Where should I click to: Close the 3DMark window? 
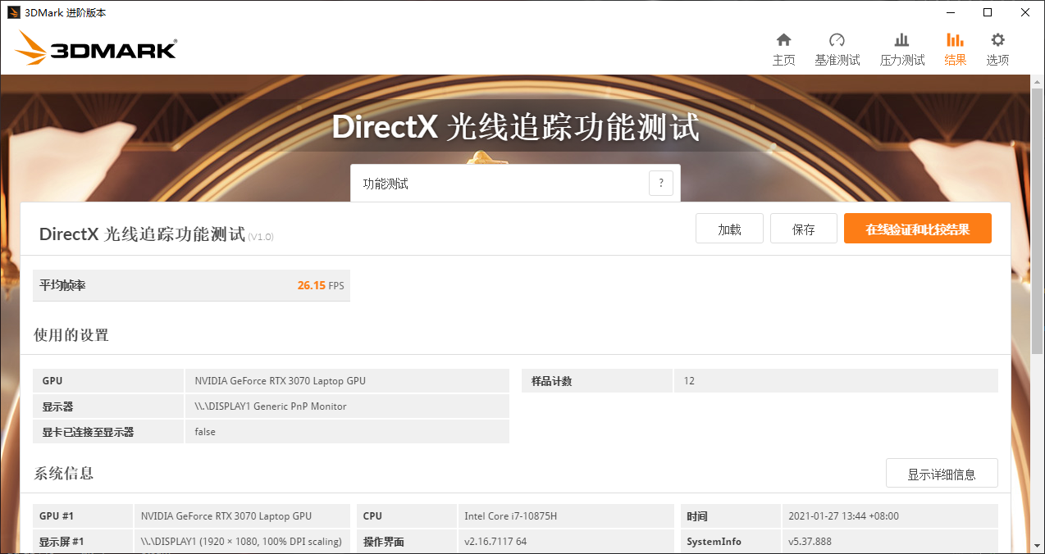point(1025,12)
